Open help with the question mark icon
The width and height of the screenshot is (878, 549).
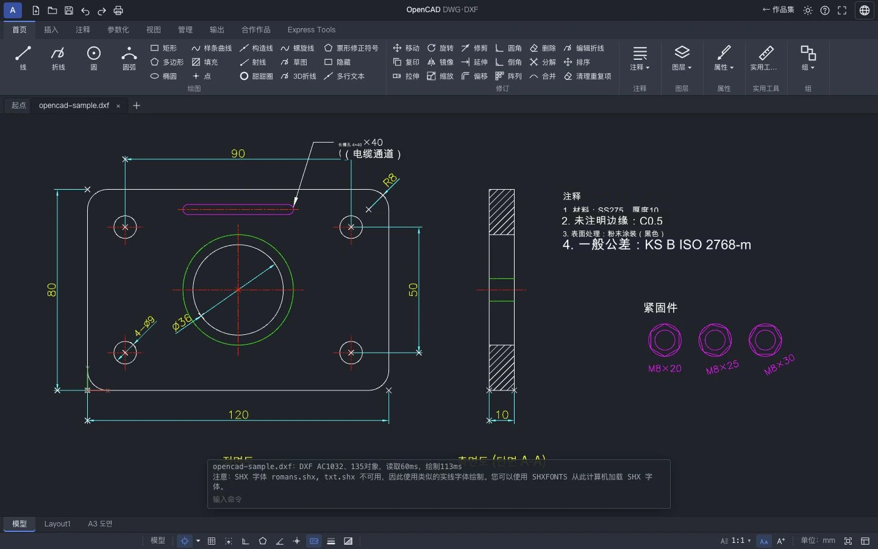point(825,10)
